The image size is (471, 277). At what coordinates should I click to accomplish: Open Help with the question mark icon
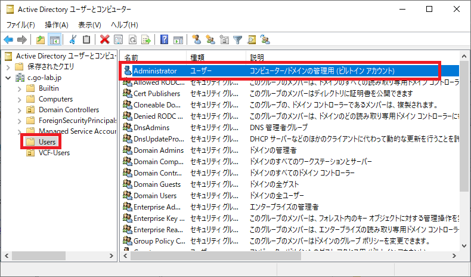(165, 39)
